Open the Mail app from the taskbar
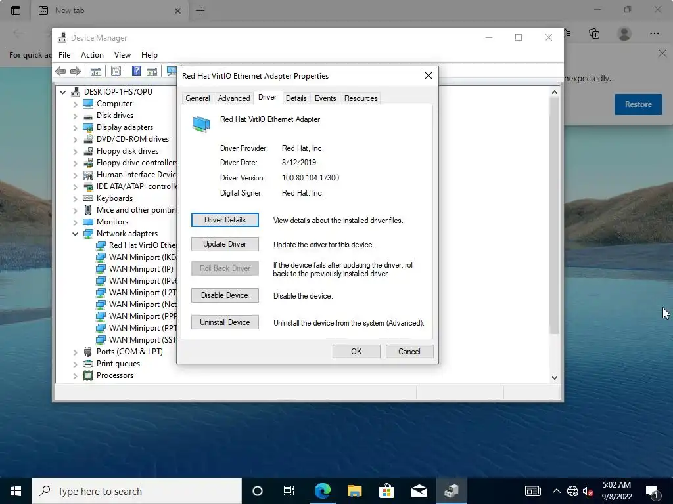 [419, 491]
